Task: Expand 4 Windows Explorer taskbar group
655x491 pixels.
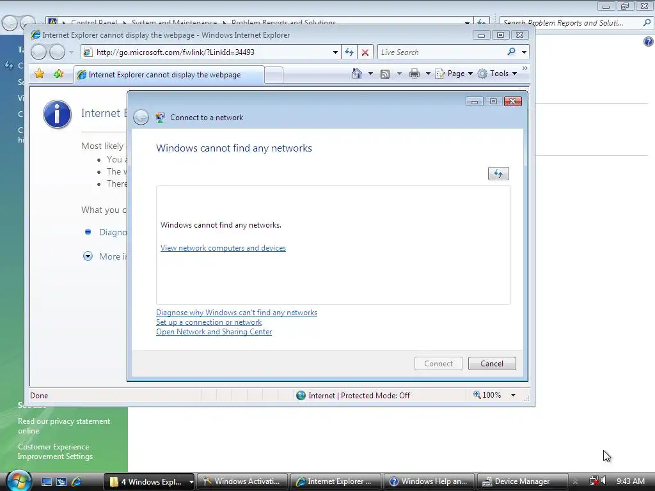Action: [191, 482]
